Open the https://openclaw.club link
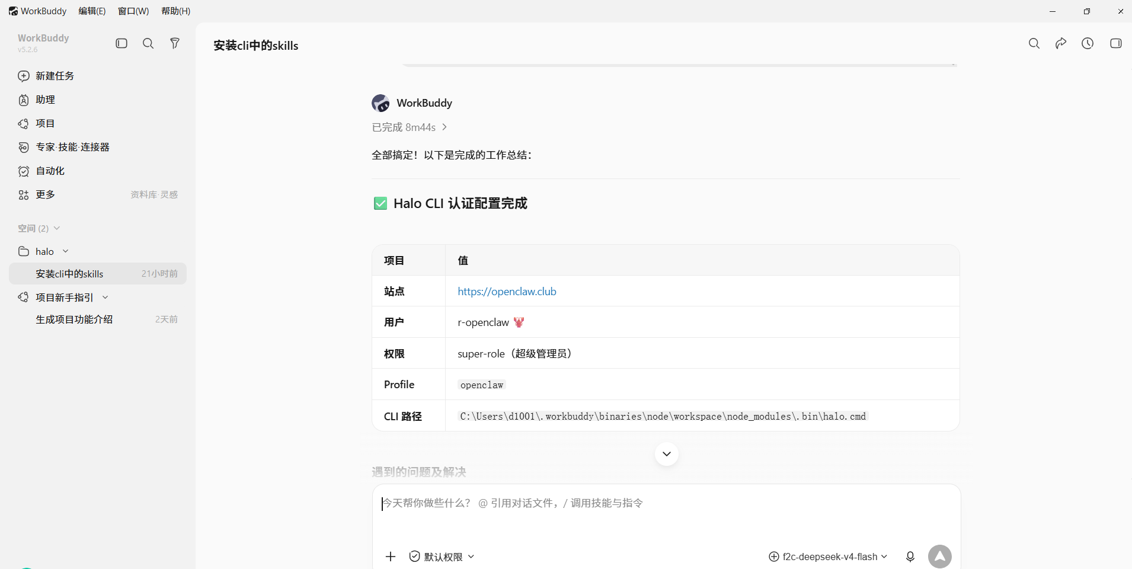This screenshot has width=1132, height=569. click(507, 292)
